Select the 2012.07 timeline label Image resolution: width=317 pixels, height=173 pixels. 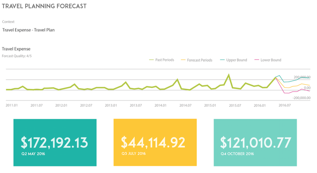click(86, 105)
